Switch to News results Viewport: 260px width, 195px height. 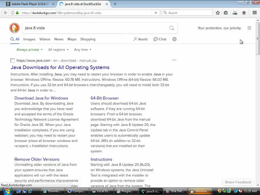point(59,39)
